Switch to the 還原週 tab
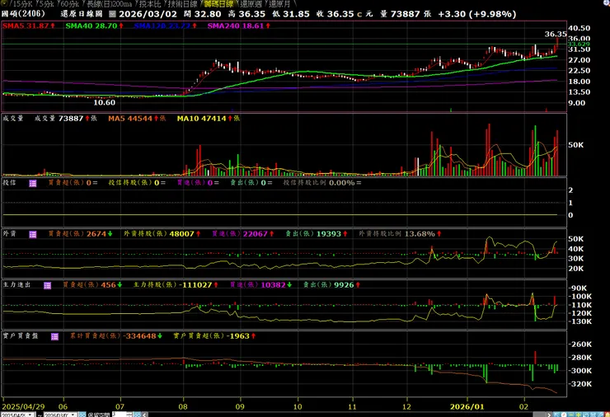This screenshot has width=610, height=417. click(x=251, y=4)
